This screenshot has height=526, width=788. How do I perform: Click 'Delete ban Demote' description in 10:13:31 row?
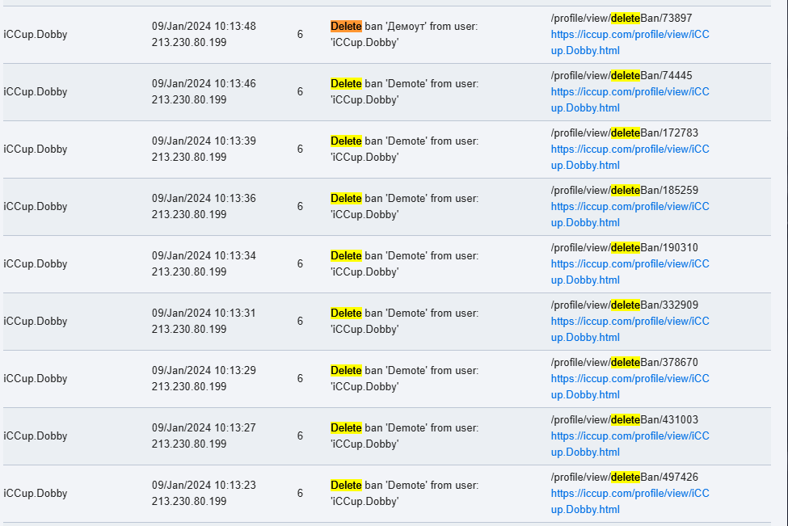coord(405,321)
